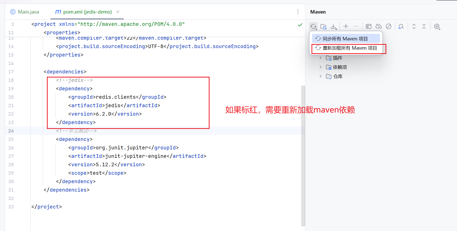Expand the 插件 node in Maven panel
The width and height of the screenshot is (457, 231).
[x=320, y=58]
